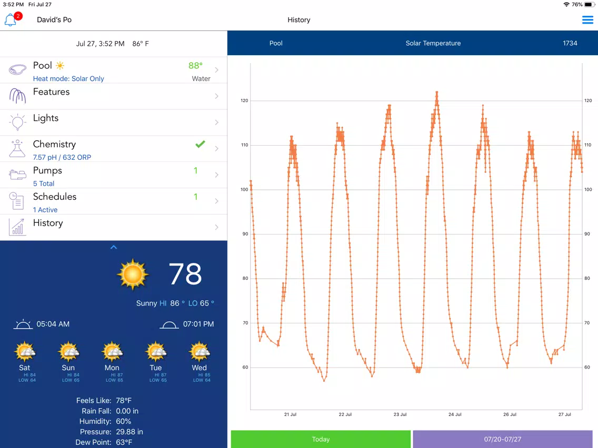Select the 07/20-07/27 date range button
Viewport: 598px width, 448px height.
503,439
